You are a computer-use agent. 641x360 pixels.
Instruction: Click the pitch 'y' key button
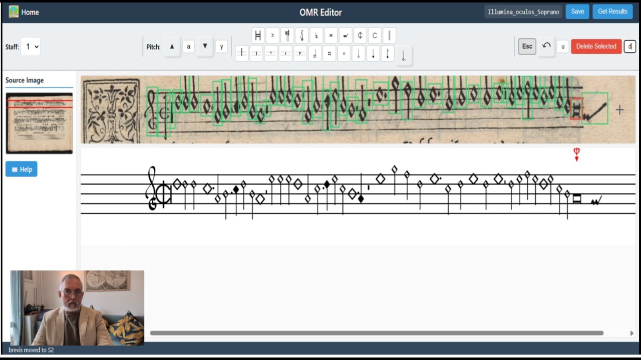[221, 46]
